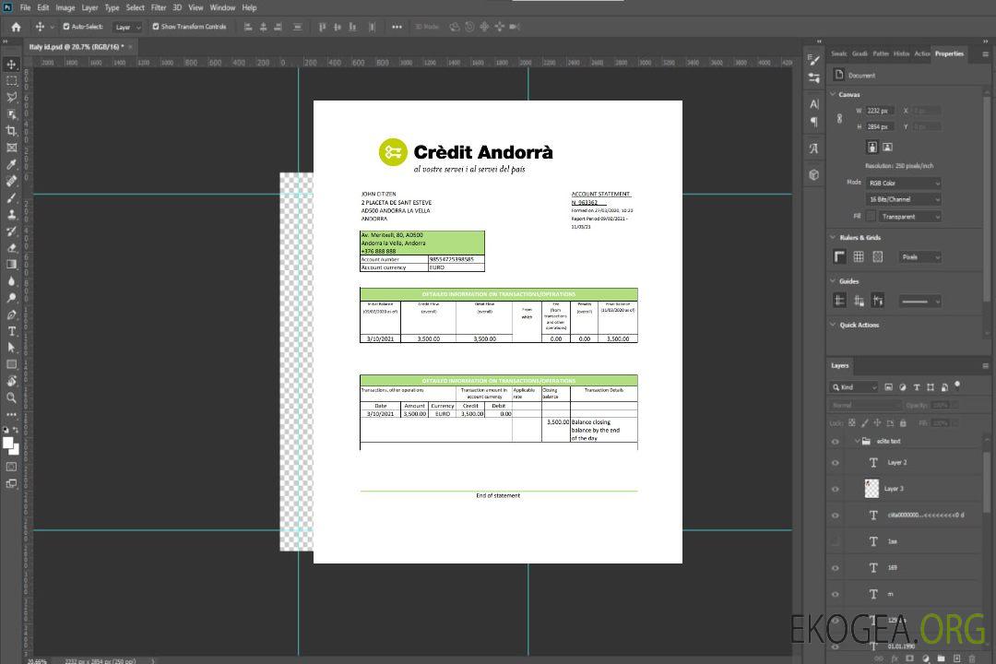Screen dimensions: 996x664
Task: Select the Gradient tool
Action: tap(11, 265)
